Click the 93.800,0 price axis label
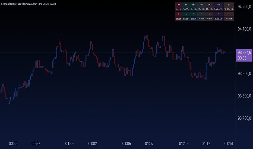 (244, 96)
